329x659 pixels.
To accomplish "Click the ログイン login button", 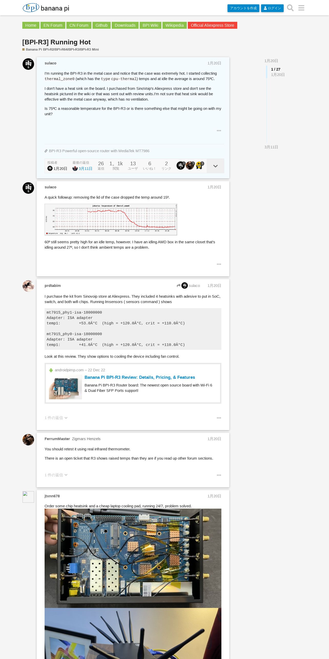I will [x=272, y=8].
